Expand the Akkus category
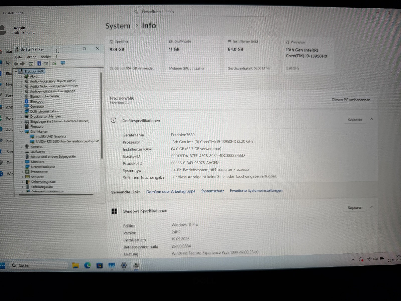 point(21,77)
